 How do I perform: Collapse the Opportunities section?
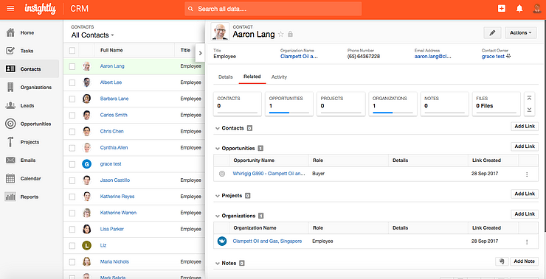click(217, 149)
